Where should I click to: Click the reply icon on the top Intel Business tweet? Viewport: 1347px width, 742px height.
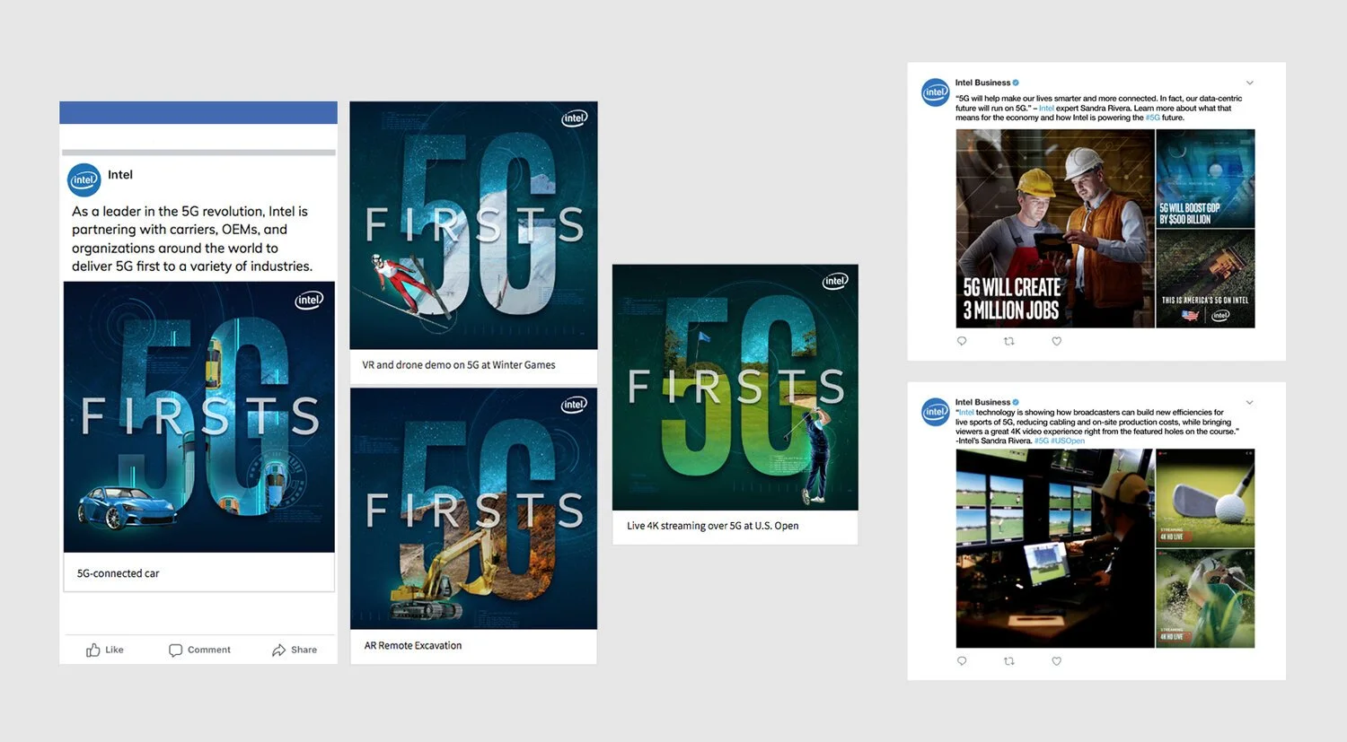click(961, 341)
